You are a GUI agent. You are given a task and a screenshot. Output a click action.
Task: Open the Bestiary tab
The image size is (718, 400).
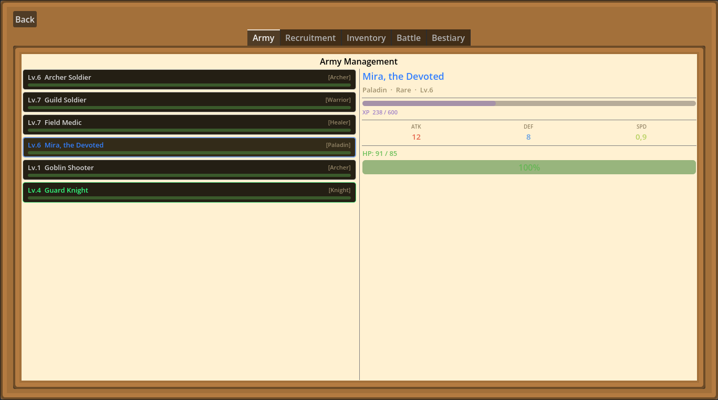click(x=448, y=38)
